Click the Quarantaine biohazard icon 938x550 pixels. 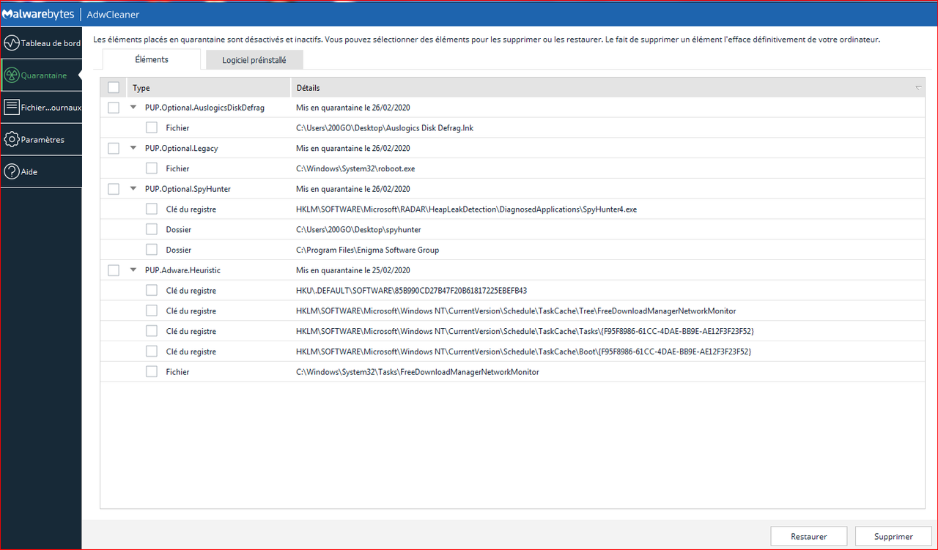point(11,75)
